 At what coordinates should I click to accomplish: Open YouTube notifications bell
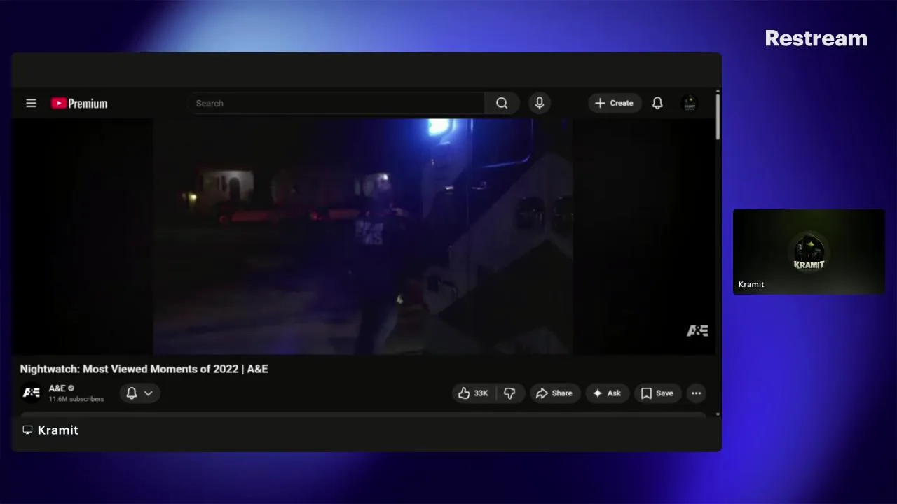point(657,103)
